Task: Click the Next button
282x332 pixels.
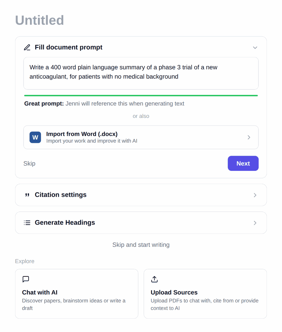Action: click(243, 163)
